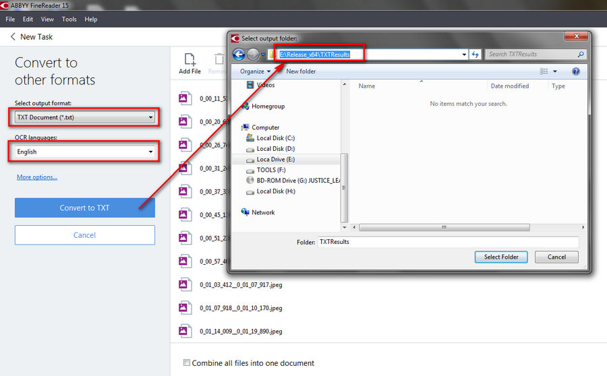
Task: Click Cancel in the output folder dialog
Action: pos(556,257)
